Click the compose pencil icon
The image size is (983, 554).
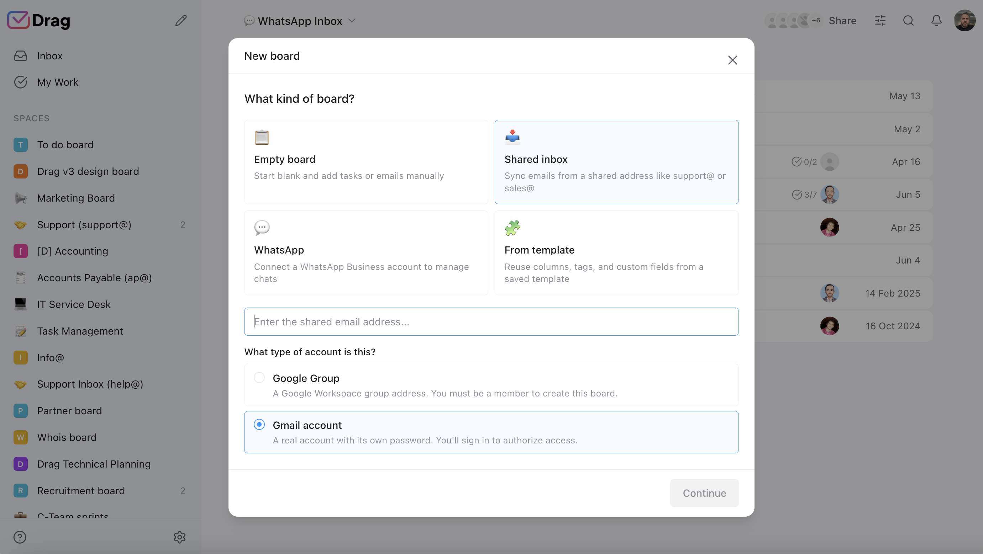pos(181,21)
